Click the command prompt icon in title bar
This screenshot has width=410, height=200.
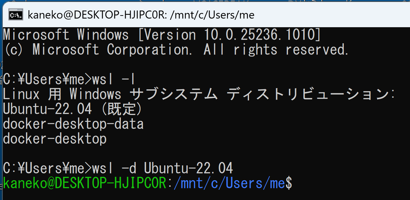[x=15, y=15]
